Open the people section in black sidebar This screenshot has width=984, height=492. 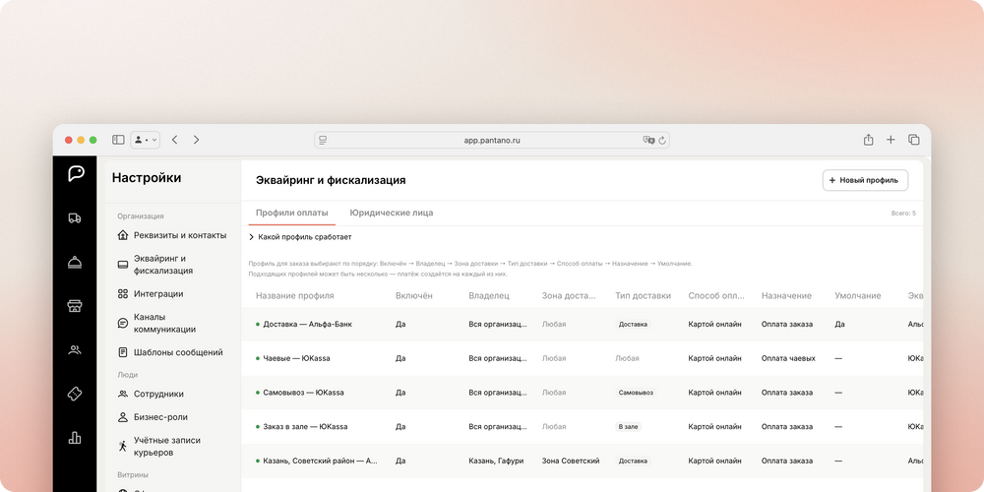[75, 350]
